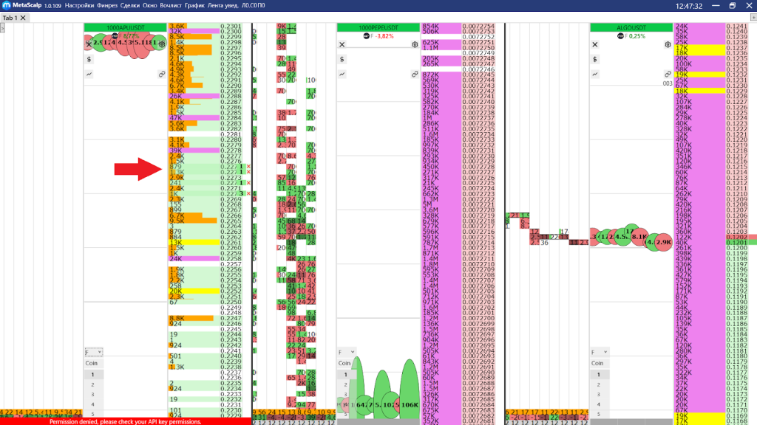Open the F dropdown in ALGOUSDT panel
Screen dimensions: 757x425
point(599,352)
